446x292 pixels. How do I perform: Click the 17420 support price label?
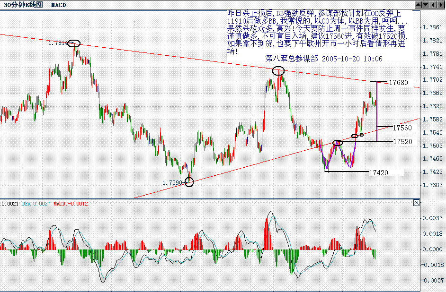click(379, 172)
